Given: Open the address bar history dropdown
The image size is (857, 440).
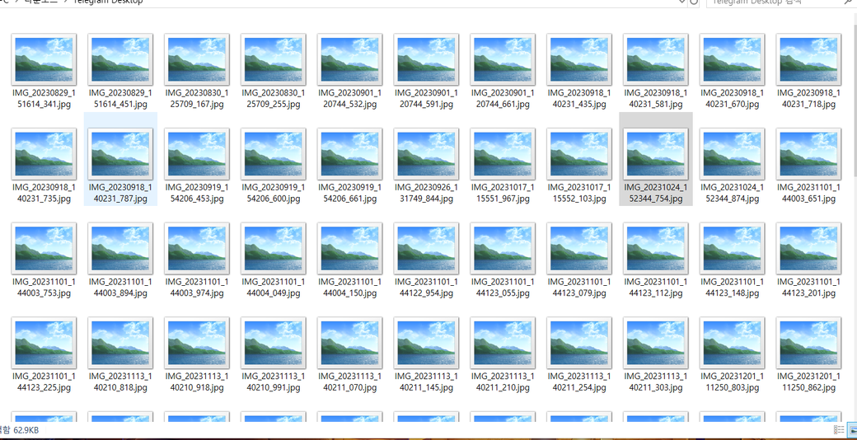Looking at the screenshot, I should click(x=681, y=2).
